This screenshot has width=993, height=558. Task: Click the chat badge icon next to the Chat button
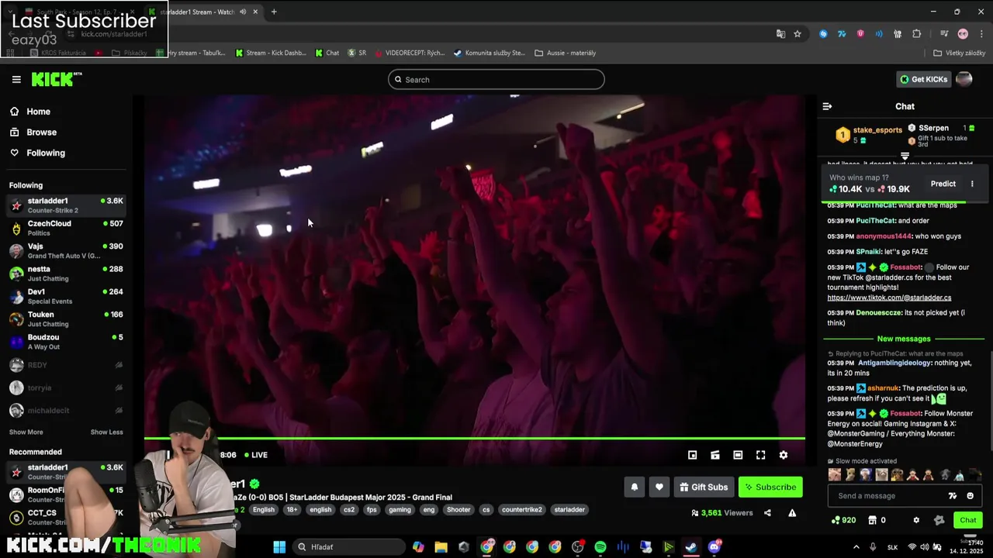click(x=939, y=520)
